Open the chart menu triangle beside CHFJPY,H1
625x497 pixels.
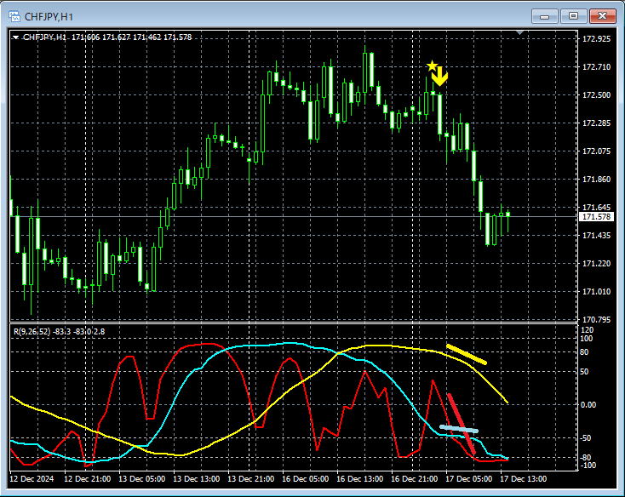tap(16, 37)
